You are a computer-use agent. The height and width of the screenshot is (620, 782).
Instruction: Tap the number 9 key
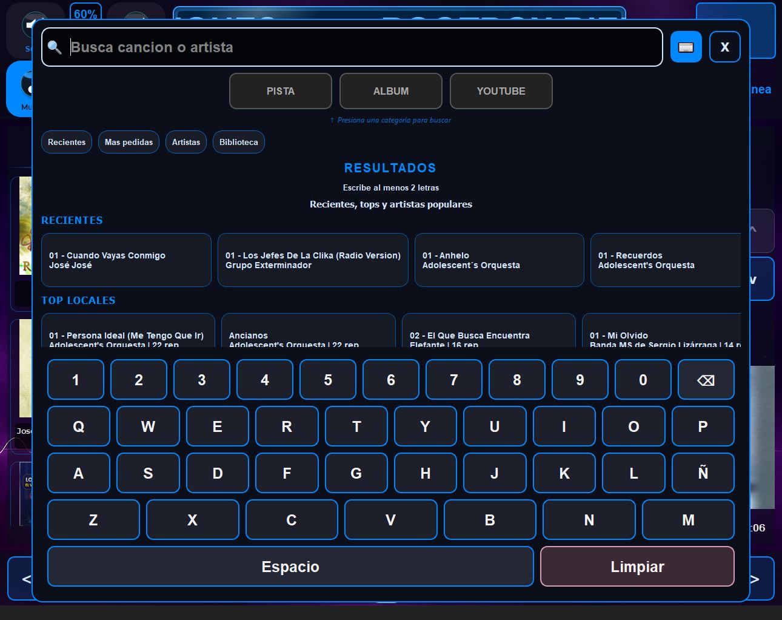[580, 380]
